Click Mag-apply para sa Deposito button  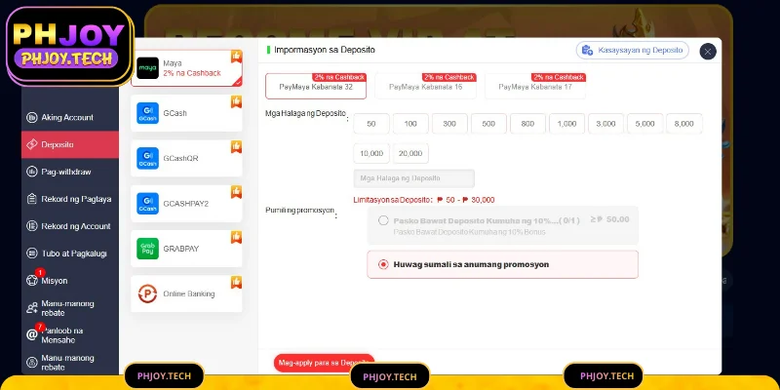[x=324, y=363]
